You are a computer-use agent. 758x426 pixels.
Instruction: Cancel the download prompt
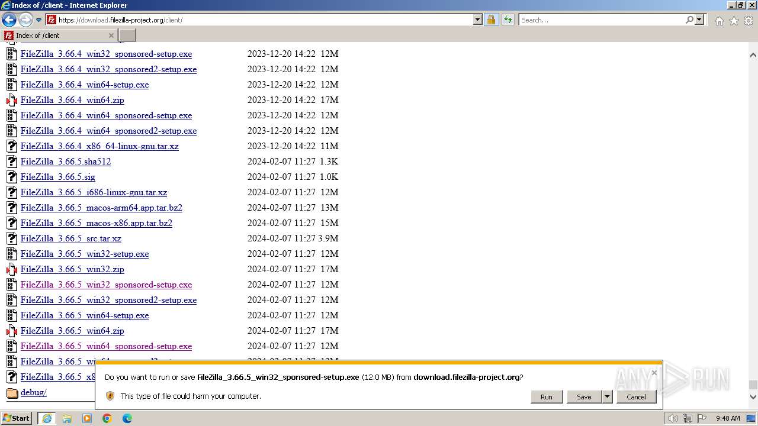[636, 396]
